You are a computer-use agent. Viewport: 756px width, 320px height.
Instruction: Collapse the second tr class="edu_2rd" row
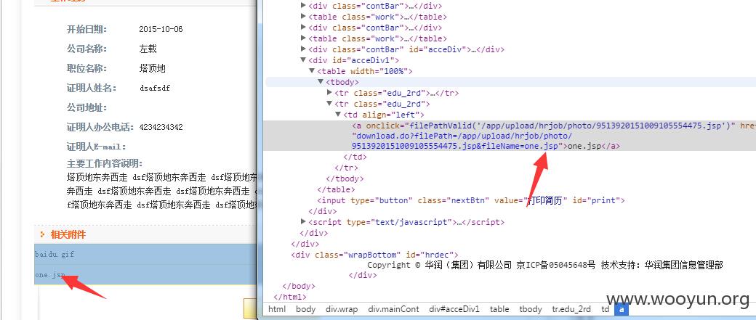pyautogui.click(x=330, y=104)
